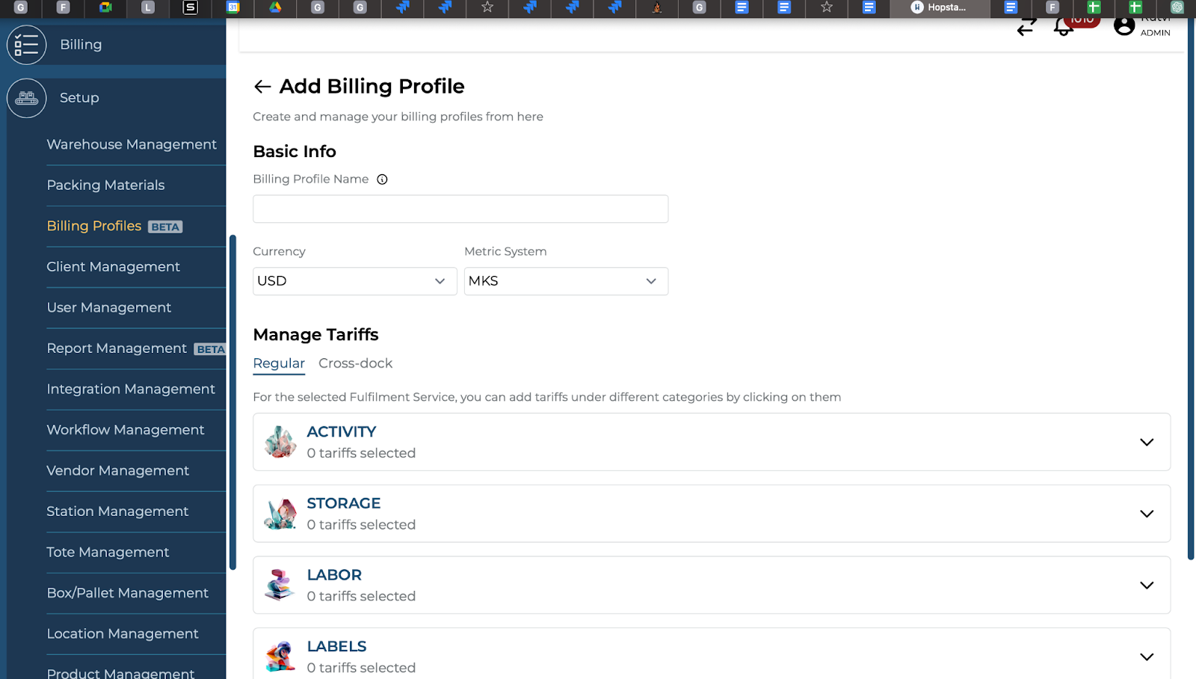This screenshot has width=1196, height=679.
Task: Click the Billing Profile Name input field
Action: [460, 209]
